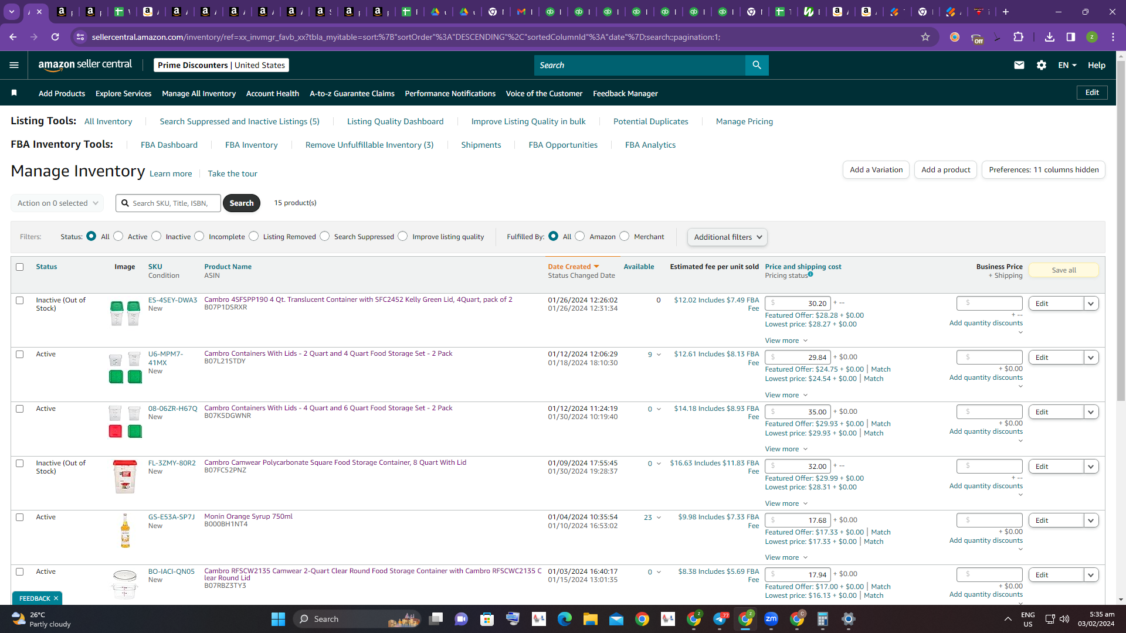Image resolution: width=1126 pixels, height=633 pixels.
Task: Open Voice of the Customer
Action: click(544, 93)
